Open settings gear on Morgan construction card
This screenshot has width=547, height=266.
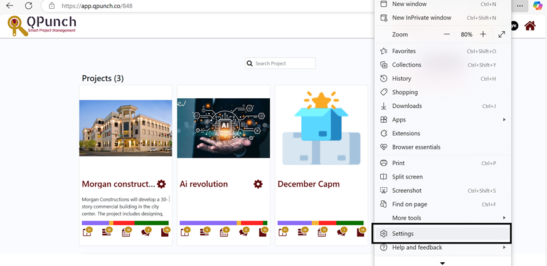coord(161,184)
